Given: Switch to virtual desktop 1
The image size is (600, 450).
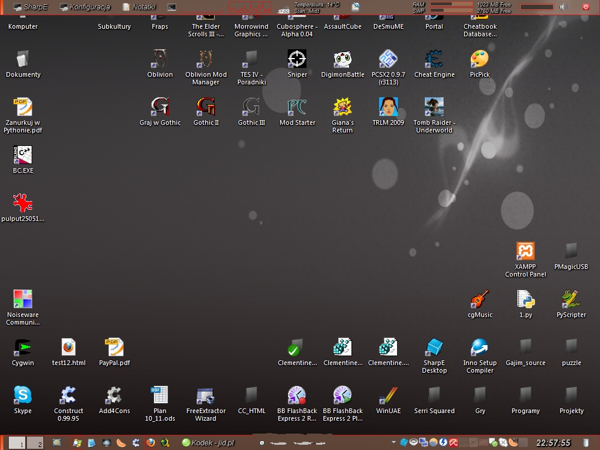Looking at the screenshot, I should tap(18, 443).
